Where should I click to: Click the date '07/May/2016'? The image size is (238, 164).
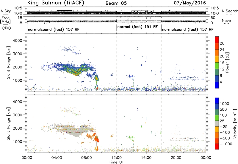[190, 3]
